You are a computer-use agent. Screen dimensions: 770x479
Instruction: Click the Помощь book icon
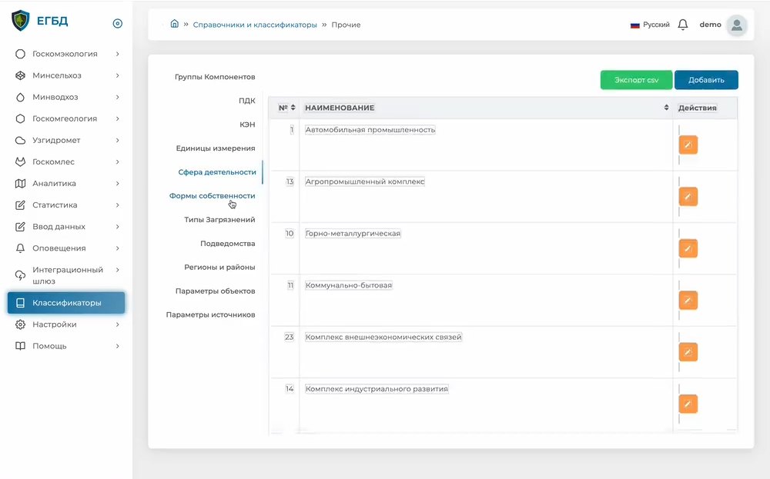[x=20, y=346]
